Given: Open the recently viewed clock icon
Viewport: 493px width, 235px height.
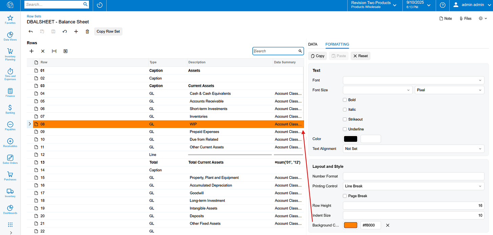Looking at the screenshot, I should click(x=99, y=5).
